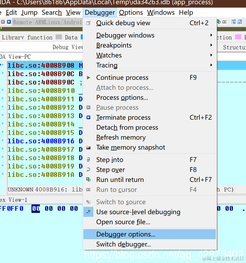Image resolution: width=246 pixels, height=263 pixels.
Task: Choose Run until return
Action: pos(149,180)
